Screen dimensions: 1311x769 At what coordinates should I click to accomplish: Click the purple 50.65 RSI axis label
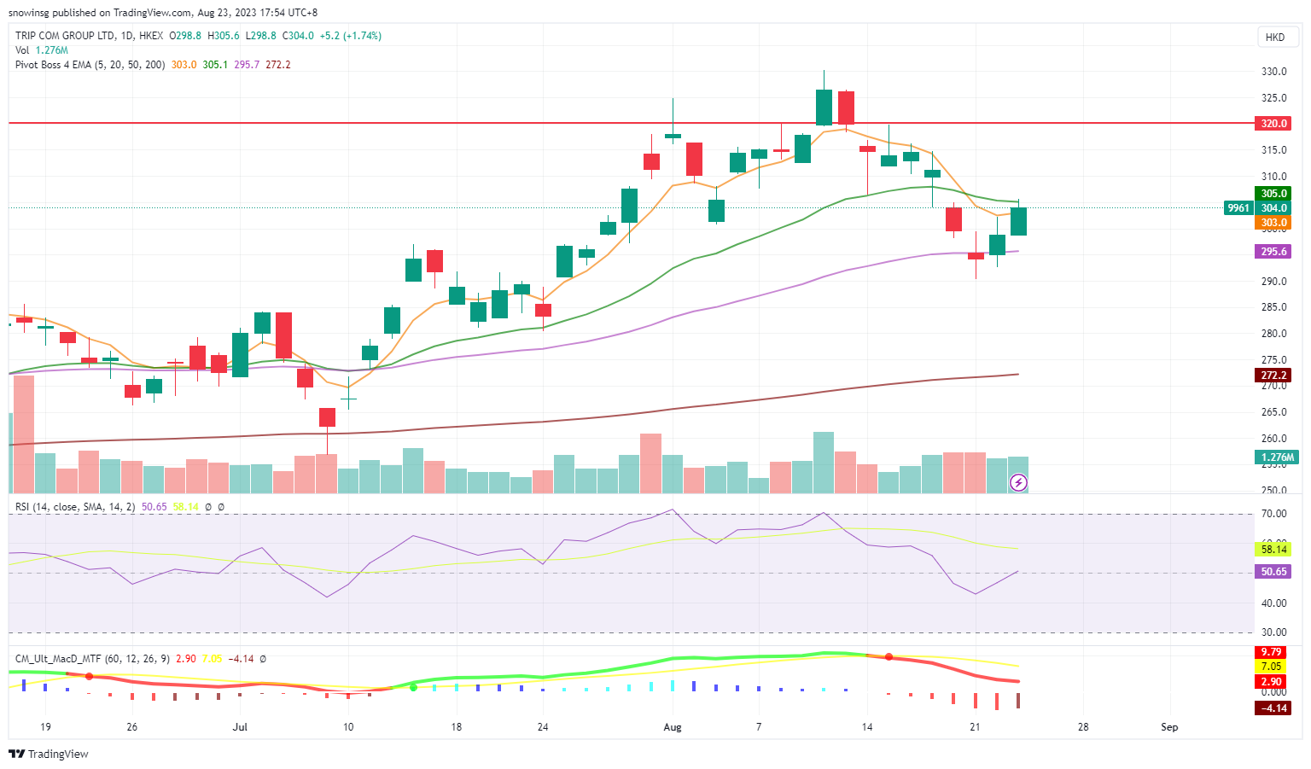click(x=1273, y=572)
